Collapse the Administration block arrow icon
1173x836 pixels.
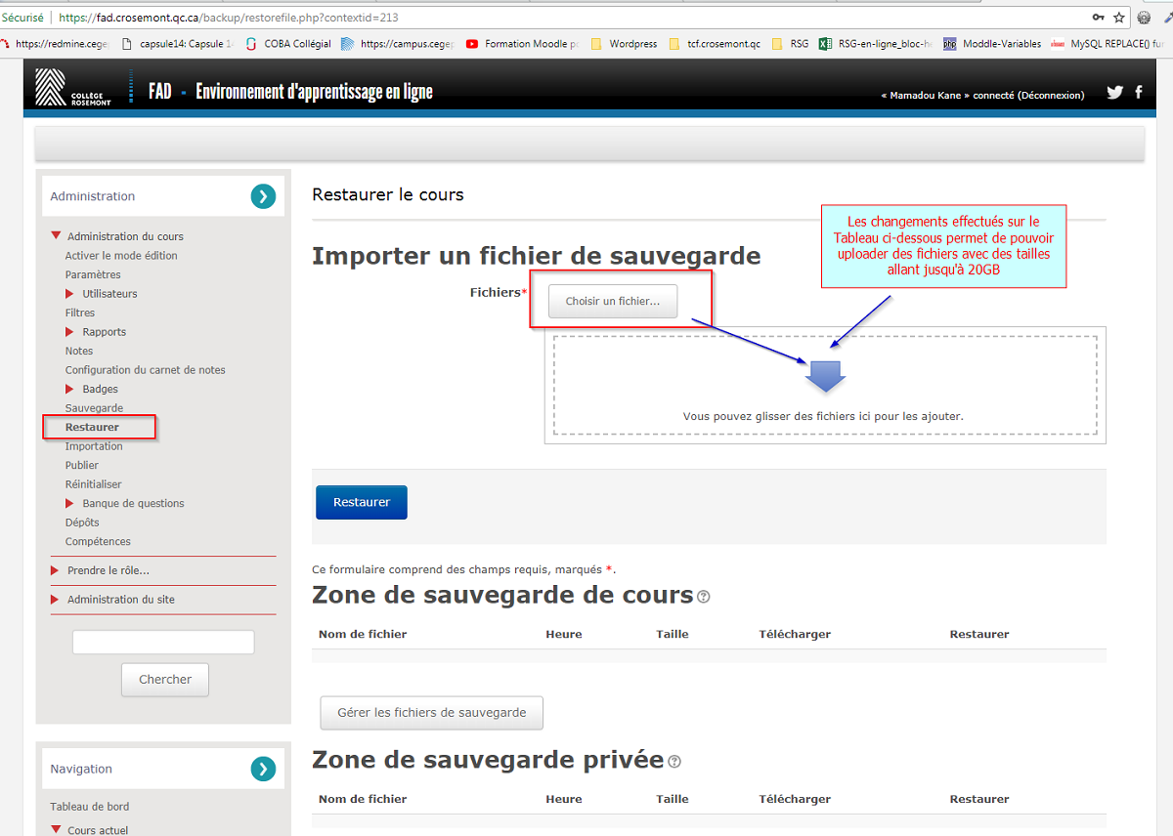(263, 196)
